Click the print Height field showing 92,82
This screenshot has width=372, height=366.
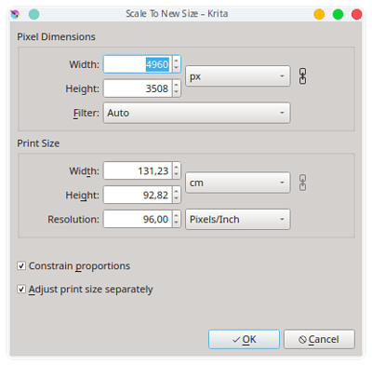[138, 195]
